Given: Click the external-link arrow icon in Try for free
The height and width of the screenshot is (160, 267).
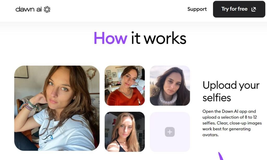Looking at the screenshot, I should pyautogui.click(x=254, y=9).
